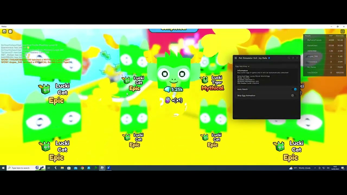Open File Explorer from the taskbar
The image size is (347, 195).
tap(62, 168)
